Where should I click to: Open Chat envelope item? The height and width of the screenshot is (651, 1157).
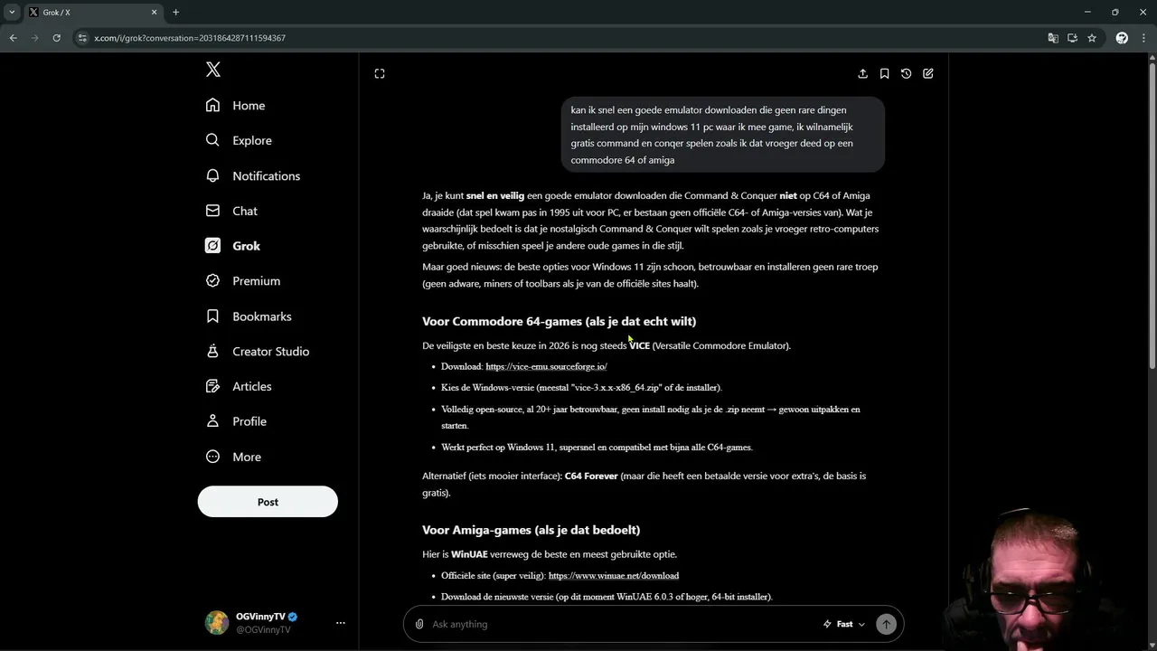click(x=231, y=211)
